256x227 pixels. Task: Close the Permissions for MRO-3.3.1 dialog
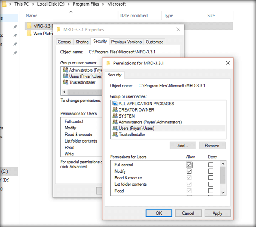click(x=228, y=63)
